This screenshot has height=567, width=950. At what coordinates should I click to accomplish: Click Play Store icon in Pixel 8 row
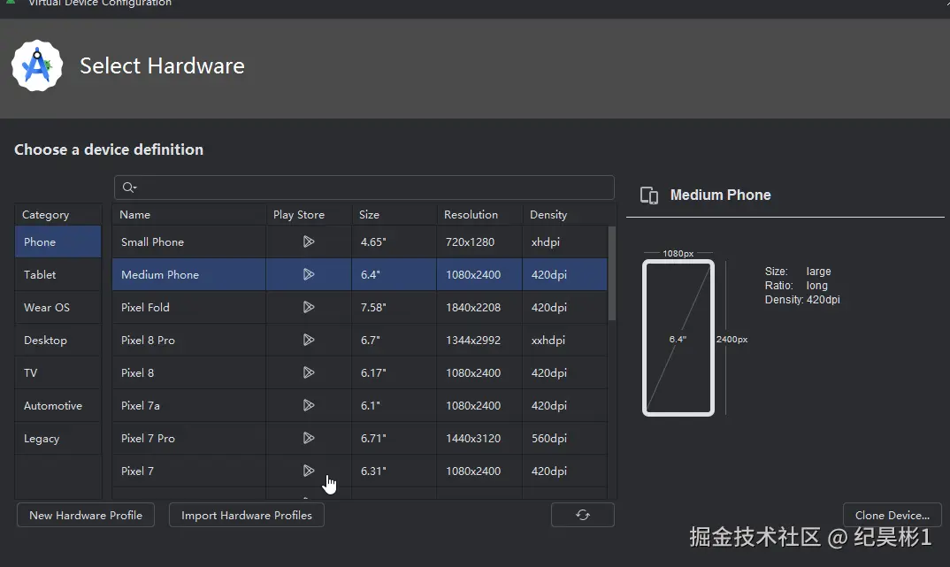309,372
